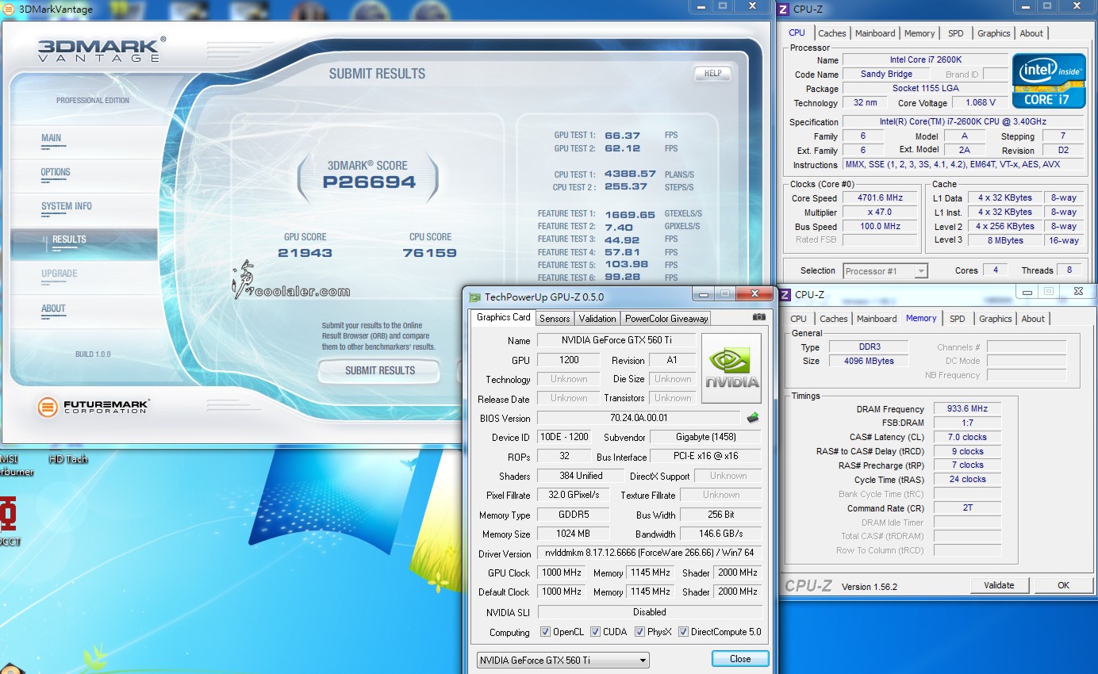
Task: Switch to Sensors tab in GPU-Z
Action: pyautogui.click(x=555, y=318)
